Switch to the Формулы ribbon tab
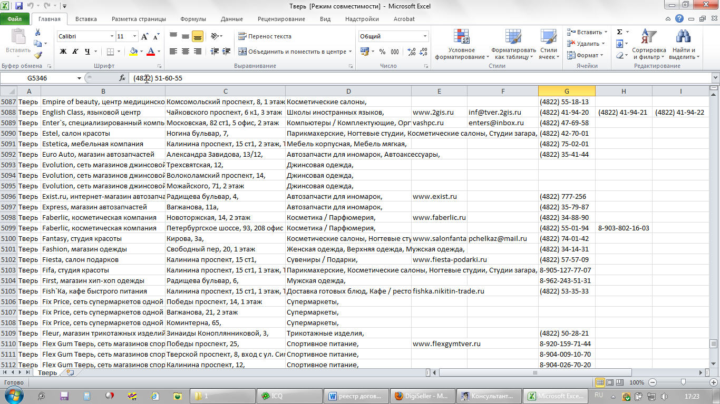The image size is (720, 404). tap(193, 19)
